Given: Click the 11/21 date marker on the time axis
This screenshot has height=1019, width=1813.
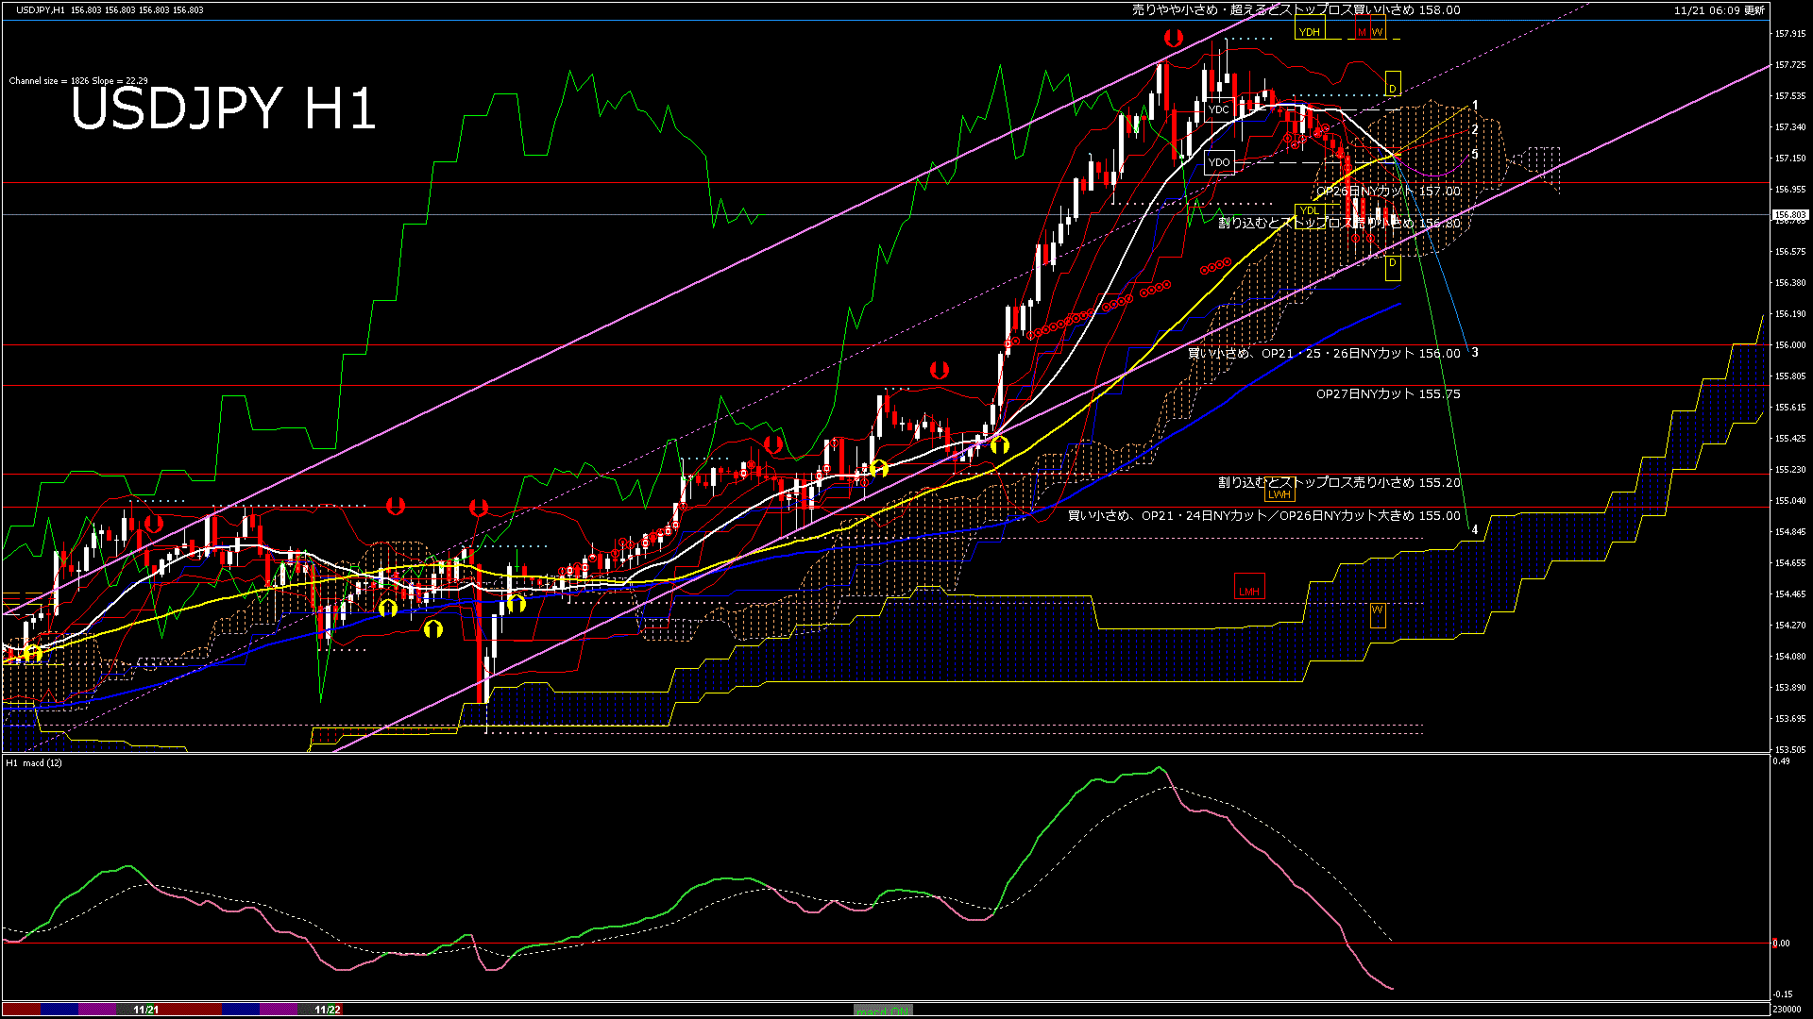Looking at the screenshot, I should tap(145, 1010).
